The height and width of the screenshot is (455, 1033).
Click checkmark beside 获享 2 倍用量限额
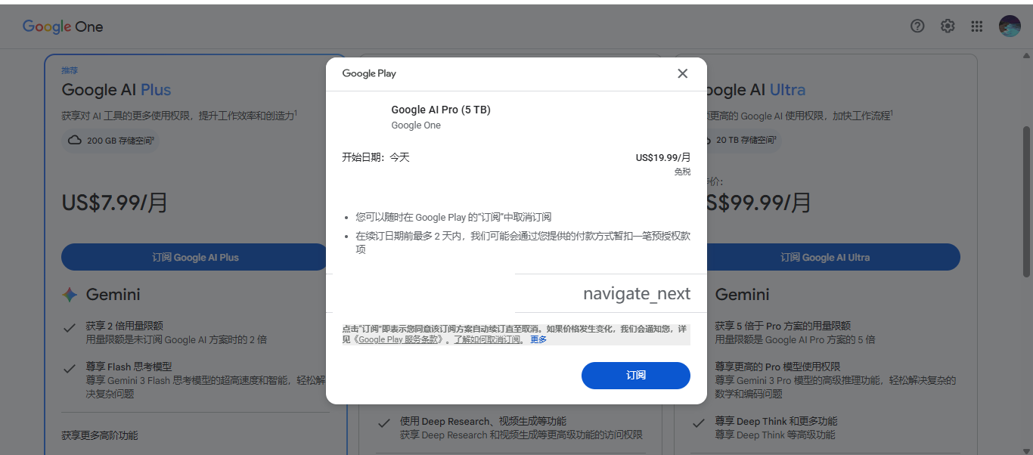coord(70,327)
